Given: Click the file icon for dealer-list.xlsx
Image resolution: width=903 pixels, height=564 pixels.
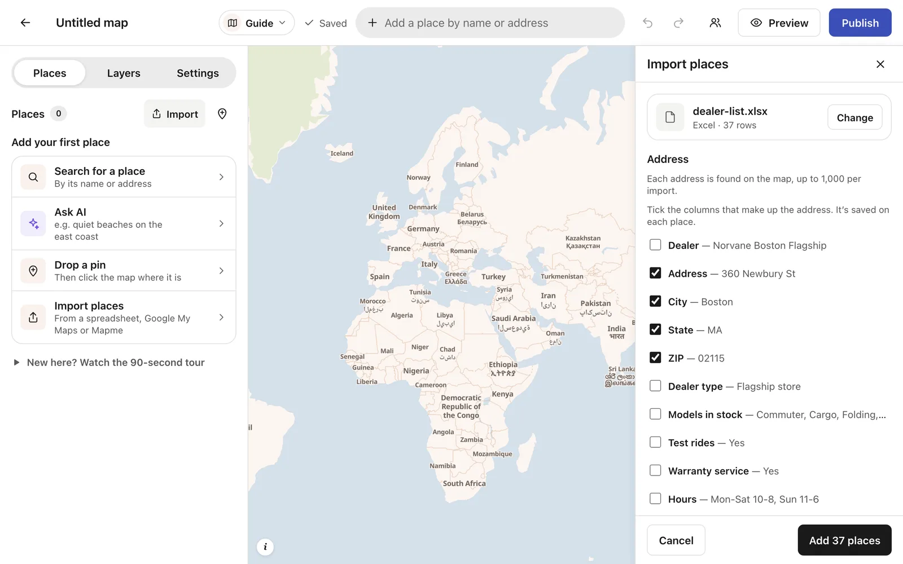Looking at the screenshot, I should pos(670,117).
